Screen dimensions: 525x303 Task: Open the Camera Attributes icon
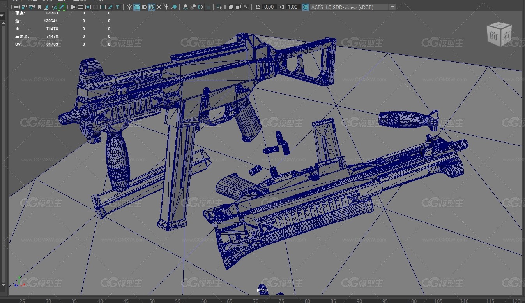click(32, 7)
